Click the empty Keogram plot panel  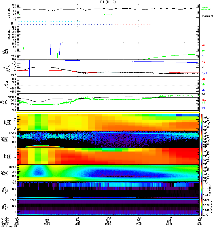(x=108, y=34)
